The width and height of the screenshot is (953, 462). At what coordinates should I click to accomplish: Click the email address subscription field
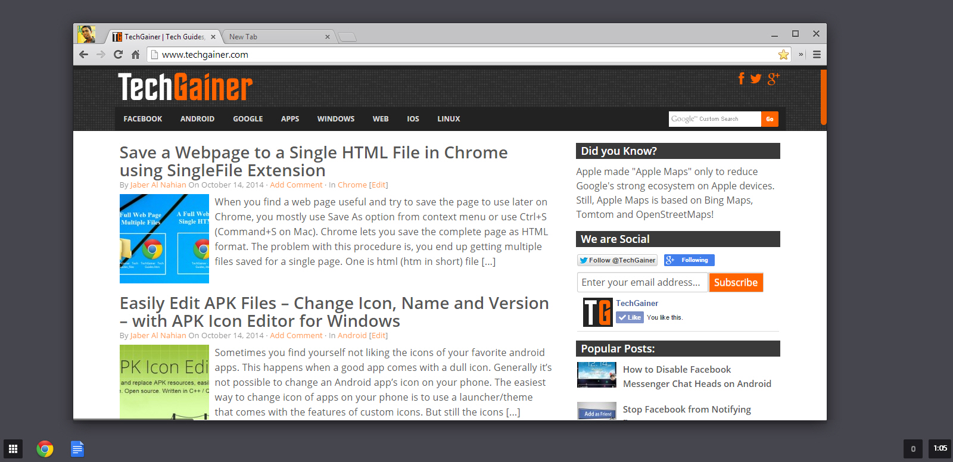click(x=642, y=282)
